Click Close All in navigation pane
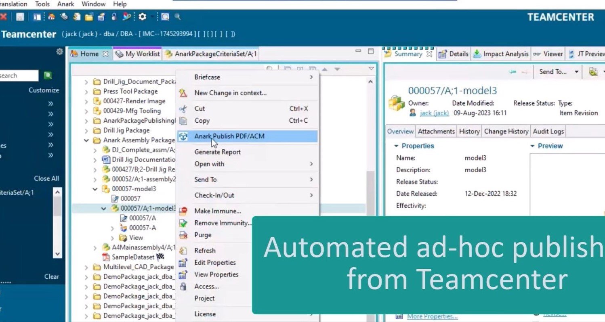 46,179
